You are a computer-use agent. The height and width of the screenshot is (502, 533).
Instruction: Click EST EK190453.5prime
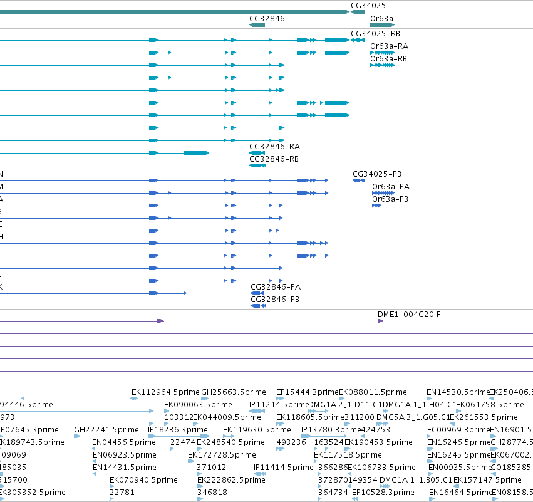pyautogui.click(x=378, y=443)
